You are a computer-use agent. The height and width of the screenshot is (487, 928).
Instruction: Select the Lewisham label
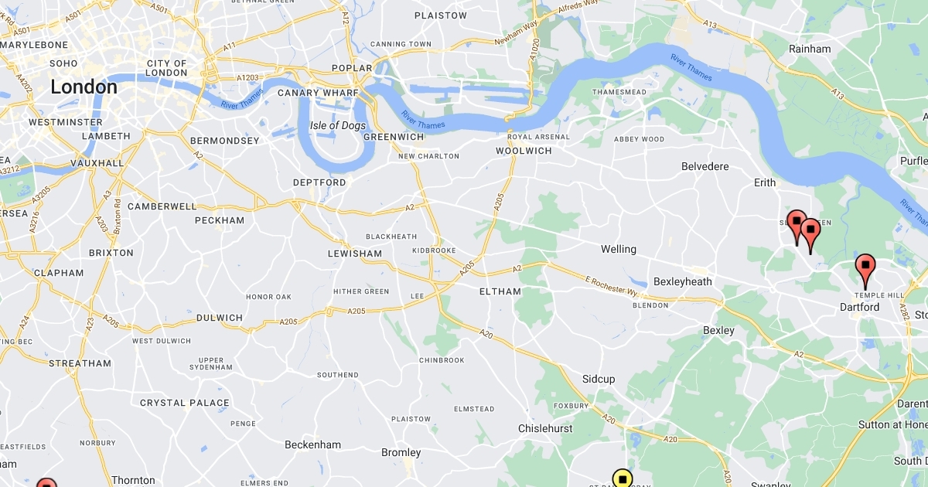(355, 254)
